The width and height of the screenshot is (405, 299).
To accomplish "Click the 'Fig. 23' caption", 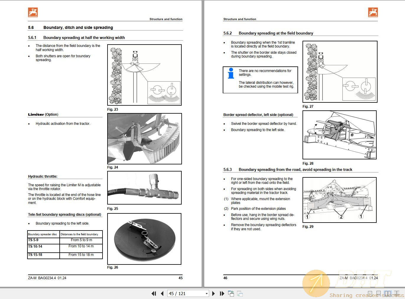I will (113, 110).
